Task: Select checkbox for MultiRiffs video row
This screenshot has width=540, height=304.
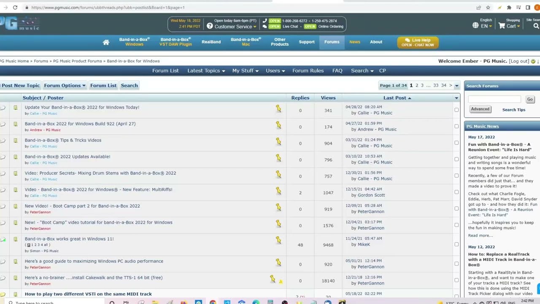Action: pos(456,192)
